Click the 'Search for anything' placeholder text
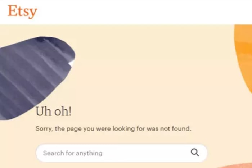252x168 pixels. tap(73, 153)
